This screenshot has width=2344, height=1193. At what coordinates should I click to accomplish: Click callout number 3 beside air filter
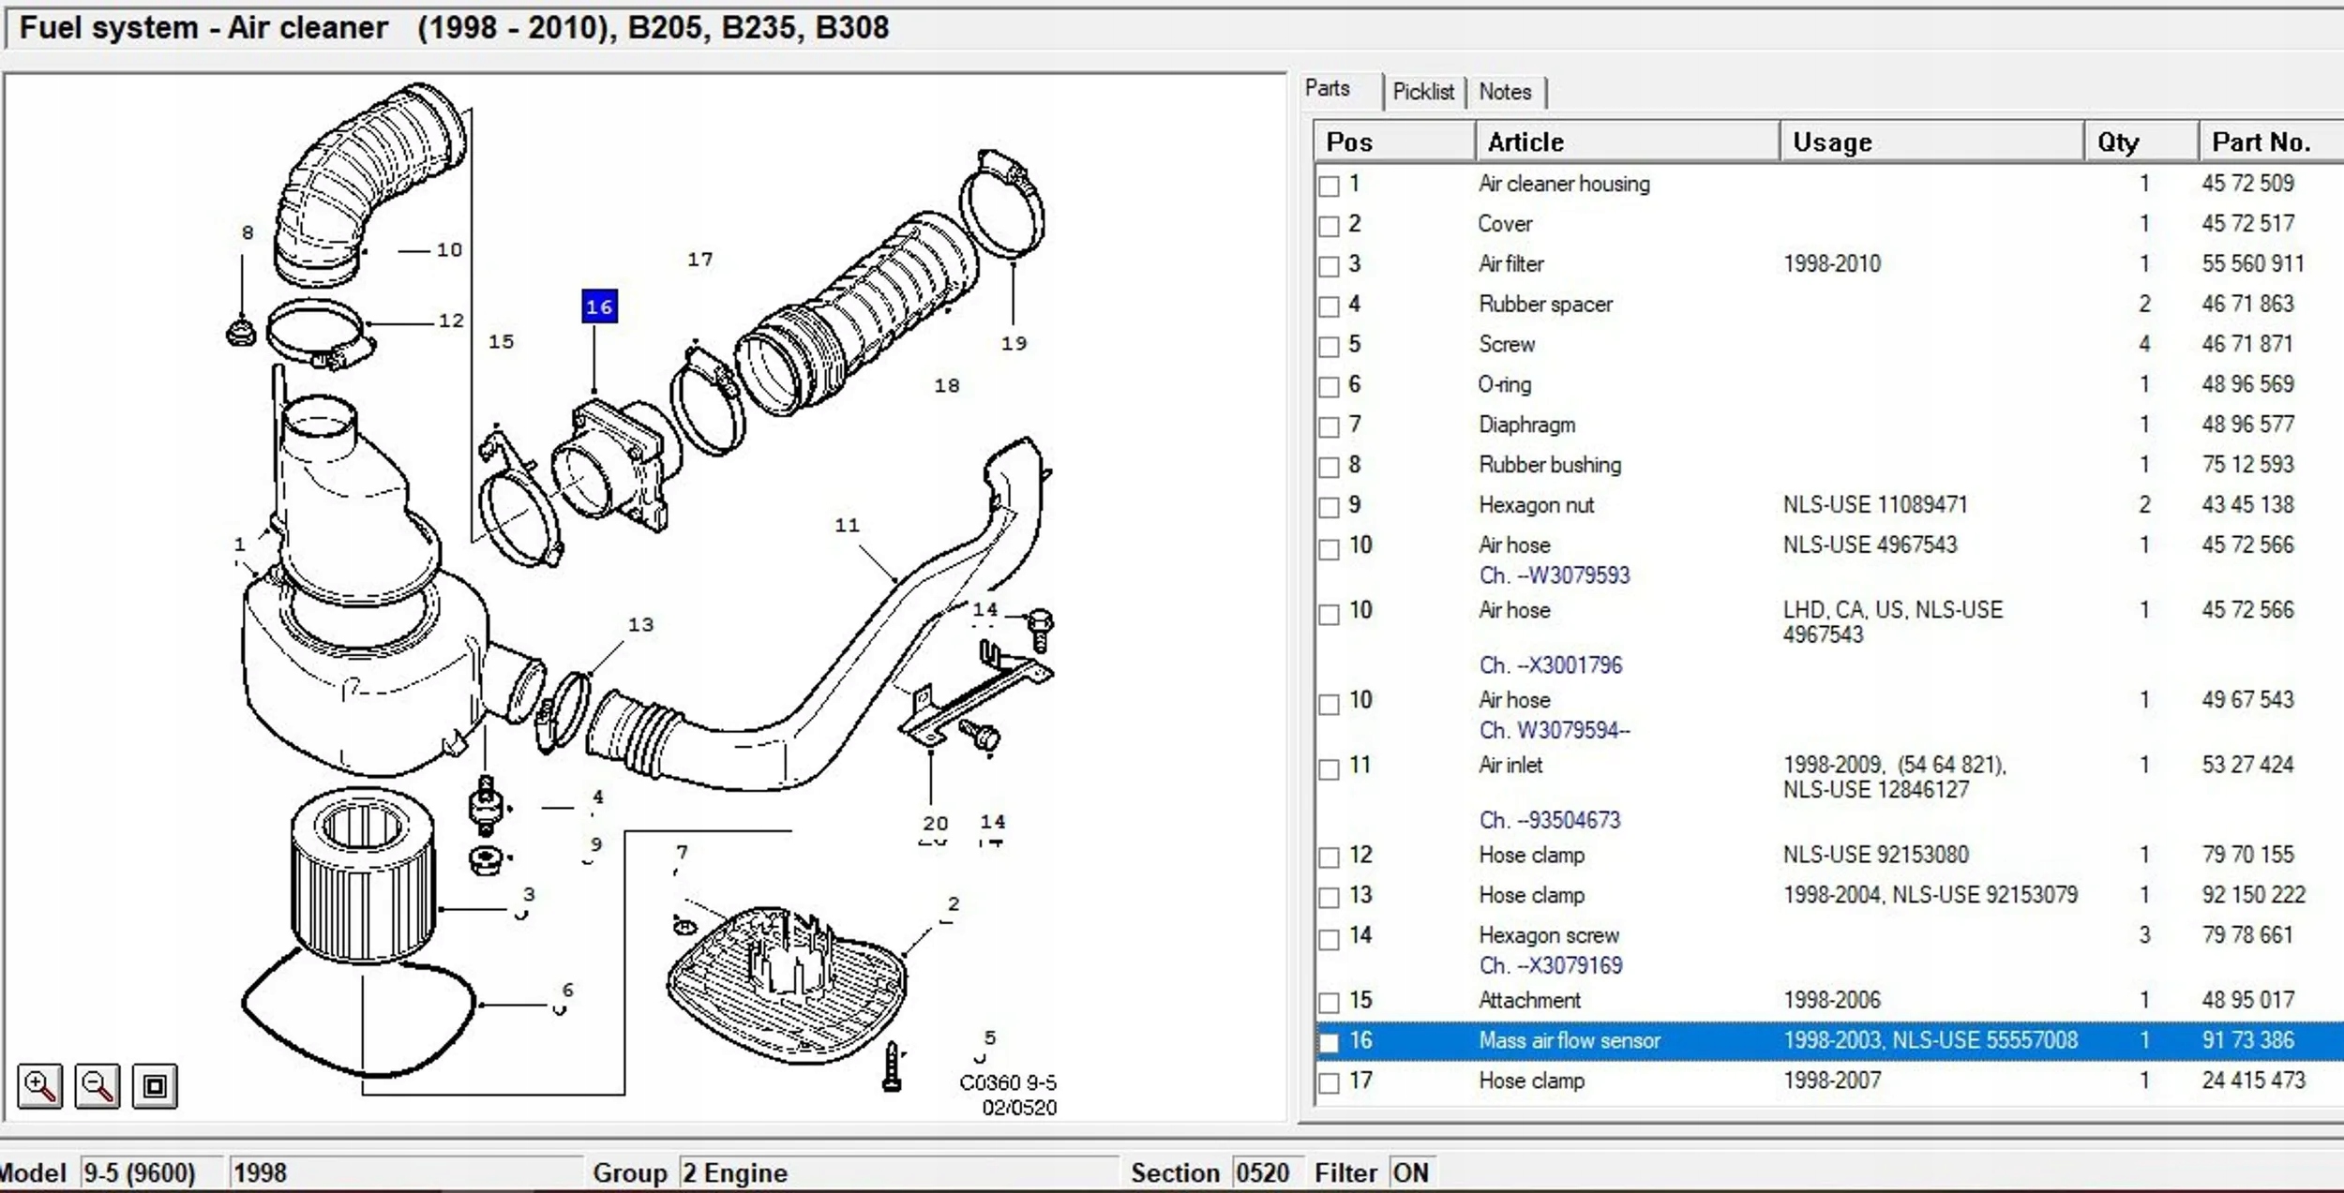point(529,895)
